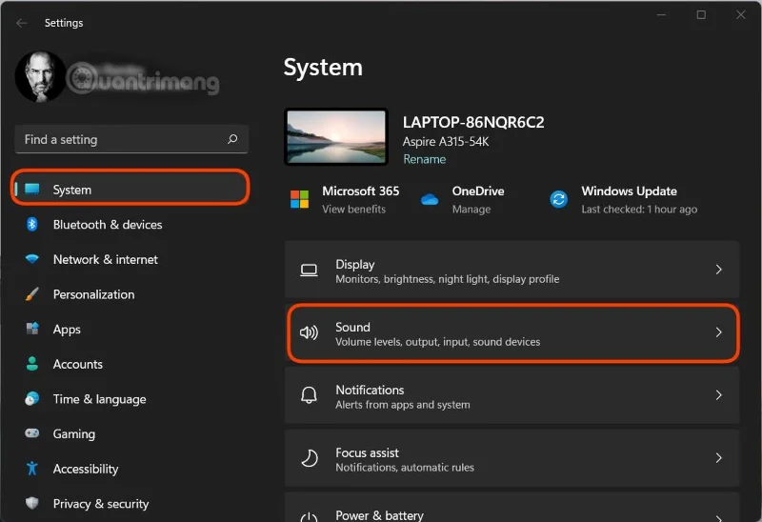The image size is (762, 522).
Task: Click the Accounts person icon
Action: click(32, 364)
